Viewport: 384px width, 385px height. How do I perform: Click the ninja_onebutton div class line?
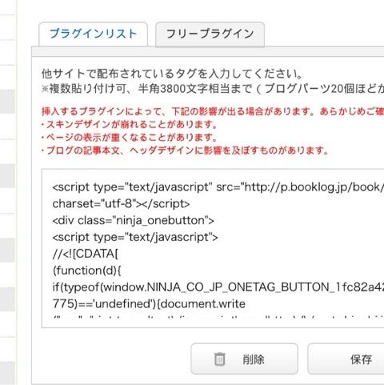[x=133, y=221]
